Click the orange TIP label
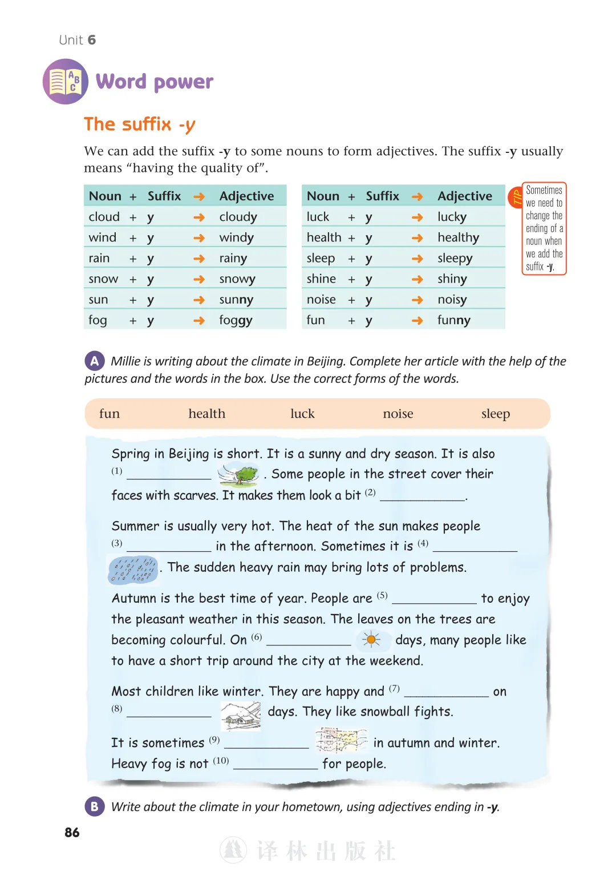 tap(516, 197)
